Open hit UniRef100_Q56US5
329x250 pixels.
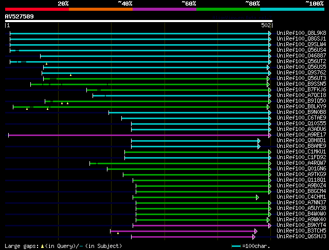pyautogui.click(x=301, y=67)
